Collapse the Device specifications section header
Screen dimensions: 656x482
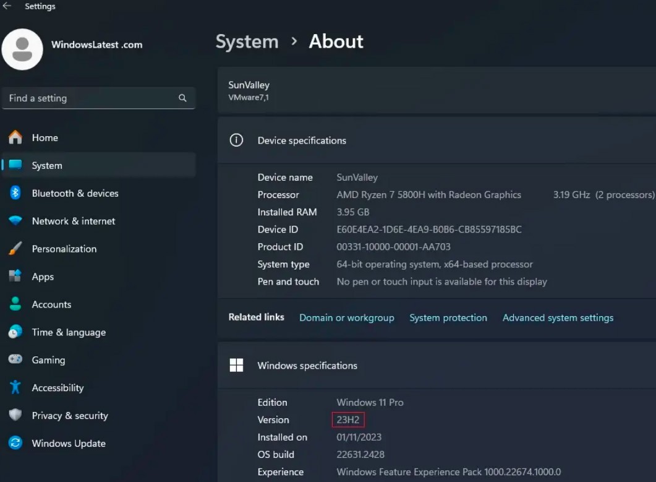437,140
